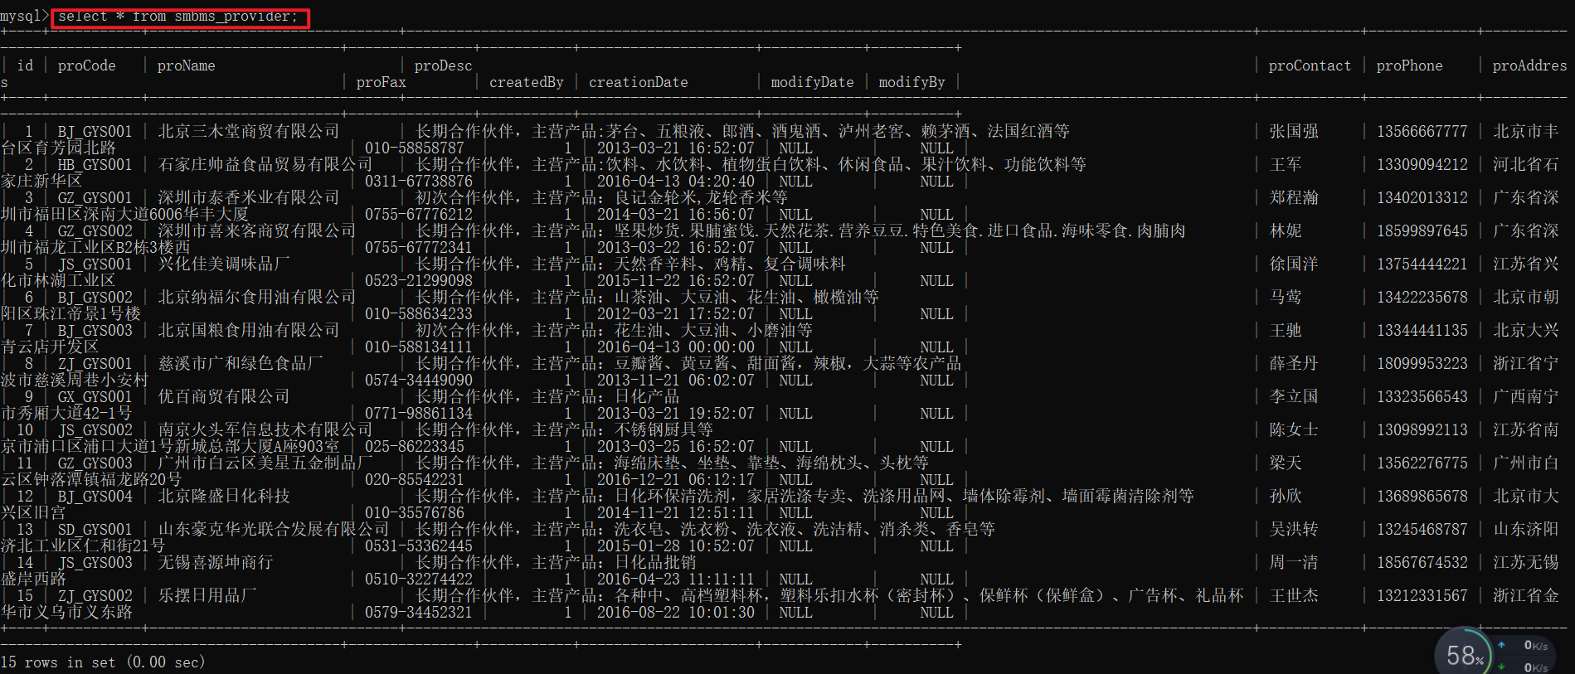Click the contact name '薛圣丹'

click(x=1294, y=363)
